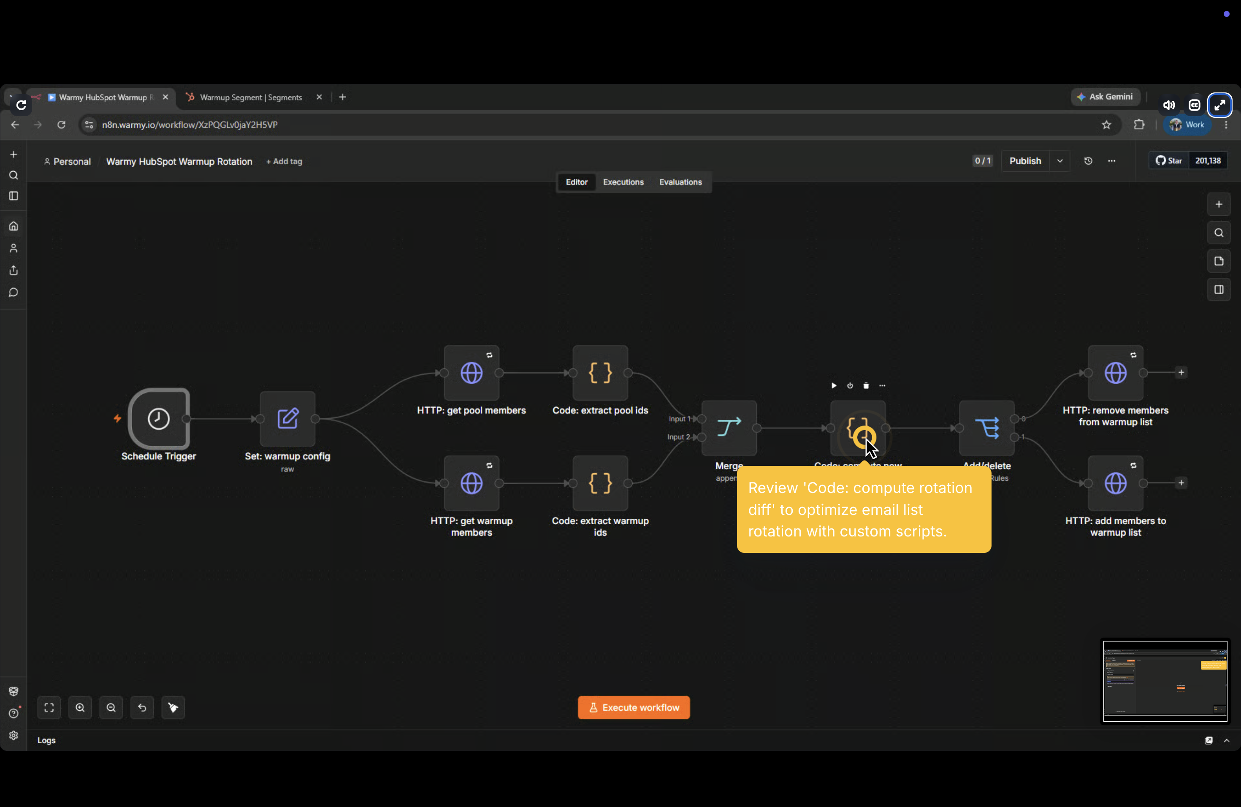Click the fit view icon on canvas
The height and width of the screenshot is (807, 1241).
(49, 707)
